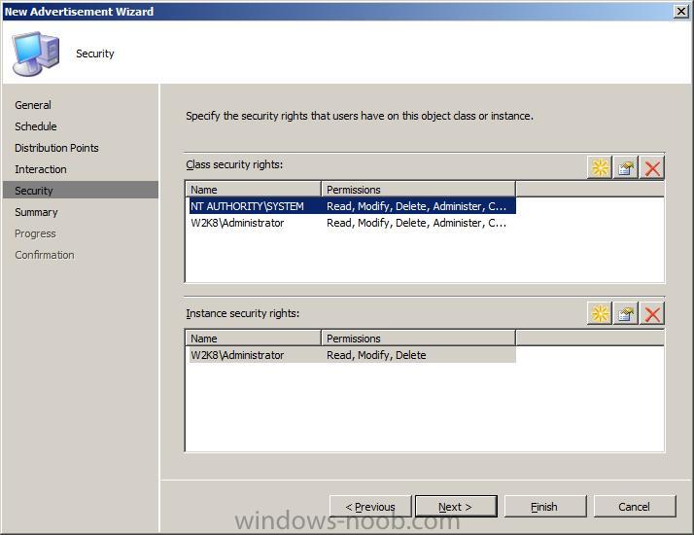The image size is (694, 535).
Task: Go to the General wizard page
Action: (x=33, y=105)
